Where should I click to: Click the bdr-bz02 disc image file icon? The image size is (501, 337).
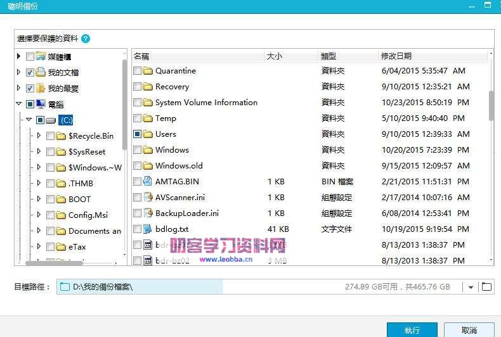click(x=148, y=260)
